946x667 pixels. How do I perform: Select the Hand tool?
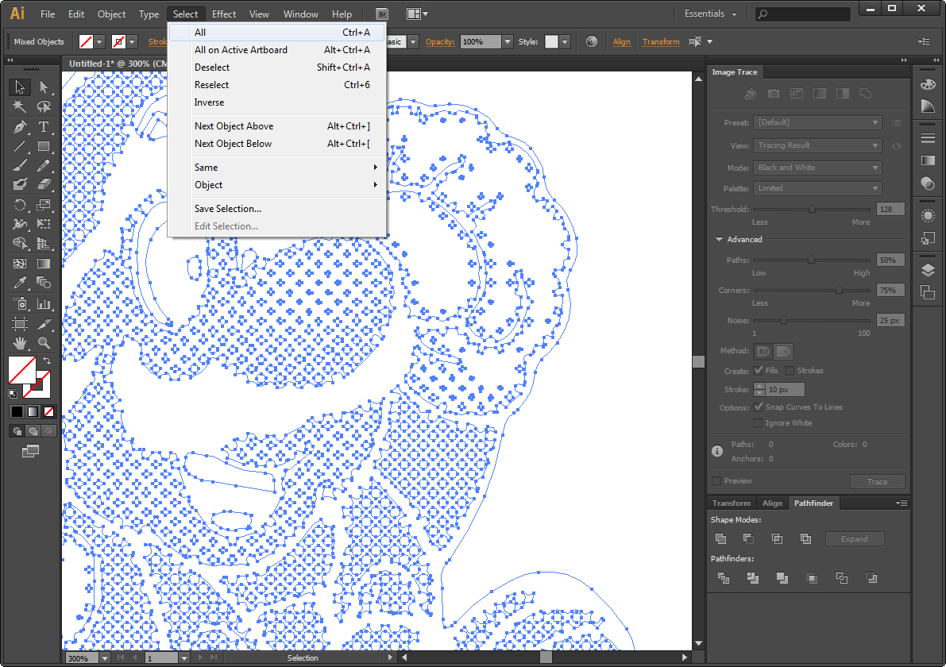pos(19,343)
